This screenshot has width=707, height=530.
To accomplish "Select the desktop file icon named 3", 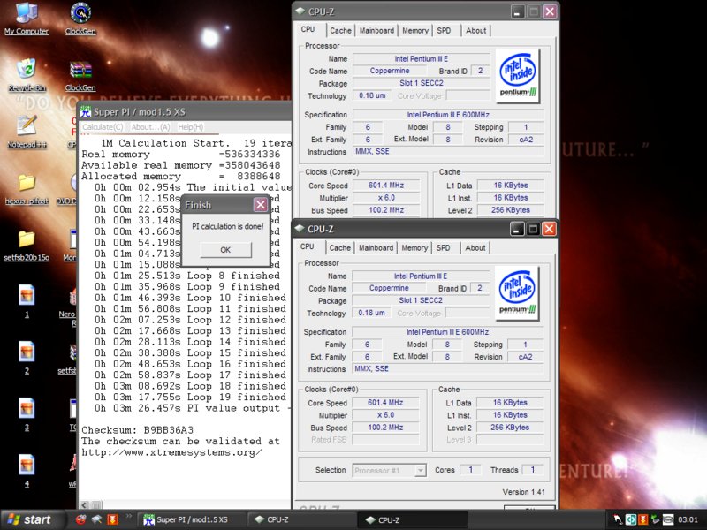I will [x=27, y=414].
